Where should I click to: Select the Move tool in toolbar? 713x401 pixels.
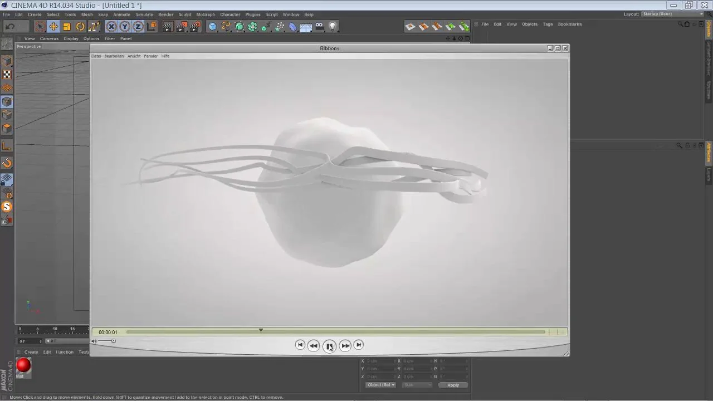[53, 26]
